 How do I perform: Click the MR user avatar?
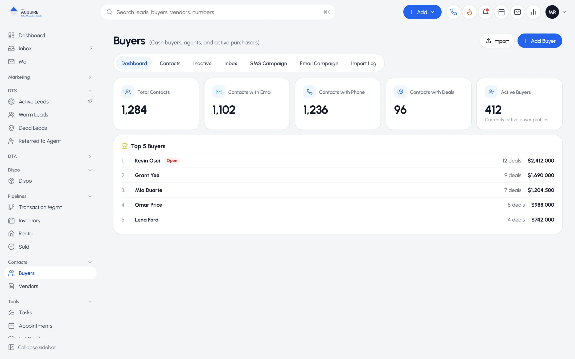(x=552, y=12)
